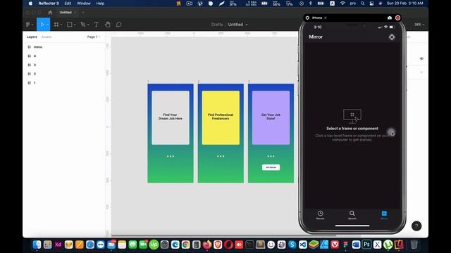Viewport: 451px width, 253px height.
Task: Open the Edit menu
Action: pyautogui.click(x=68, y=4)
